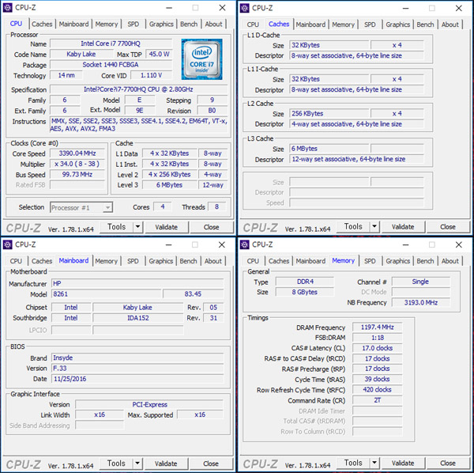
Task: Click the Channel # value Single
Action: 420,282
